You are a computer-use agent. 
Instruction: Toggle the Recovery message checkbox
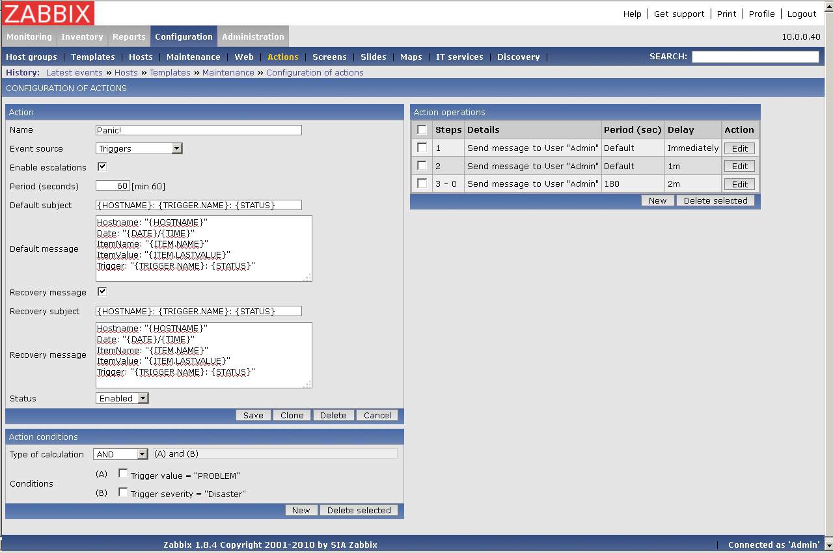tap(102, 291)
